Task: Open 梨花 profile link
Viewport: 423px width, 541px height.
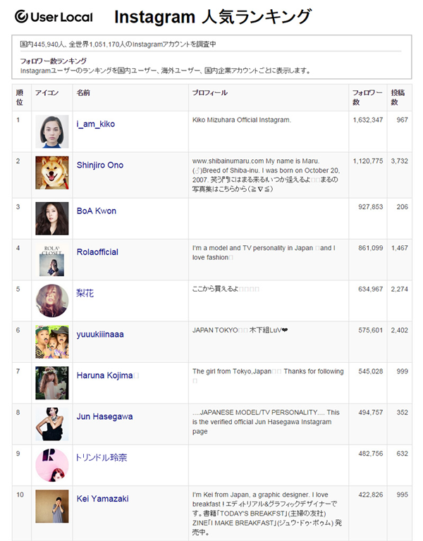Action: 85,293
